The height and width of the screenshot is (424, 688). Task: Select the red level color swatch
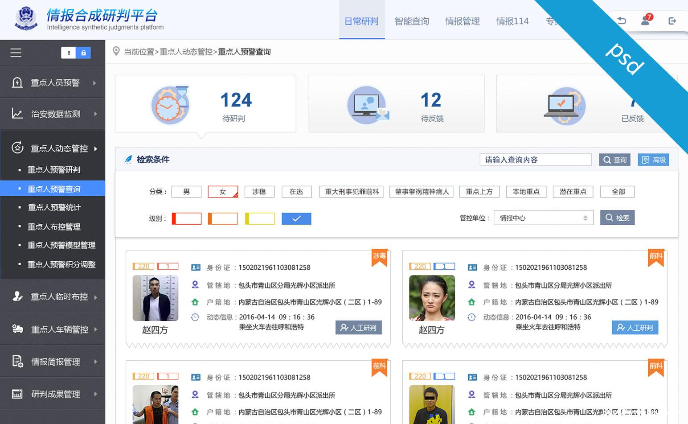pos(186,218)
